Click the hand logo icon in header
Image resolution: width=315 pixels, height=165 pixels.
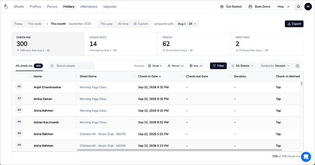click(6, 7)
